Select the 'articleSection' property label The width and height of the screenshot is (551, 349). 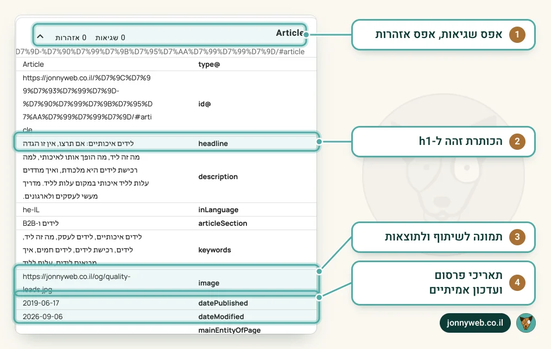tap(223, 223)
